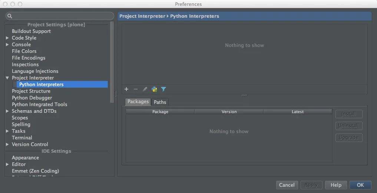Click the pencil edit interpreter icon

pyautogui.click(x=145, y=89)
